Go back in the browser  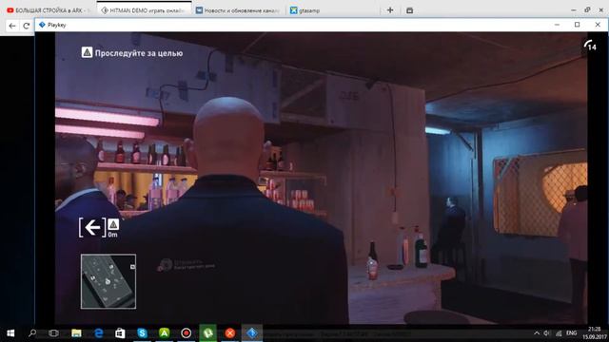point(12,26)
